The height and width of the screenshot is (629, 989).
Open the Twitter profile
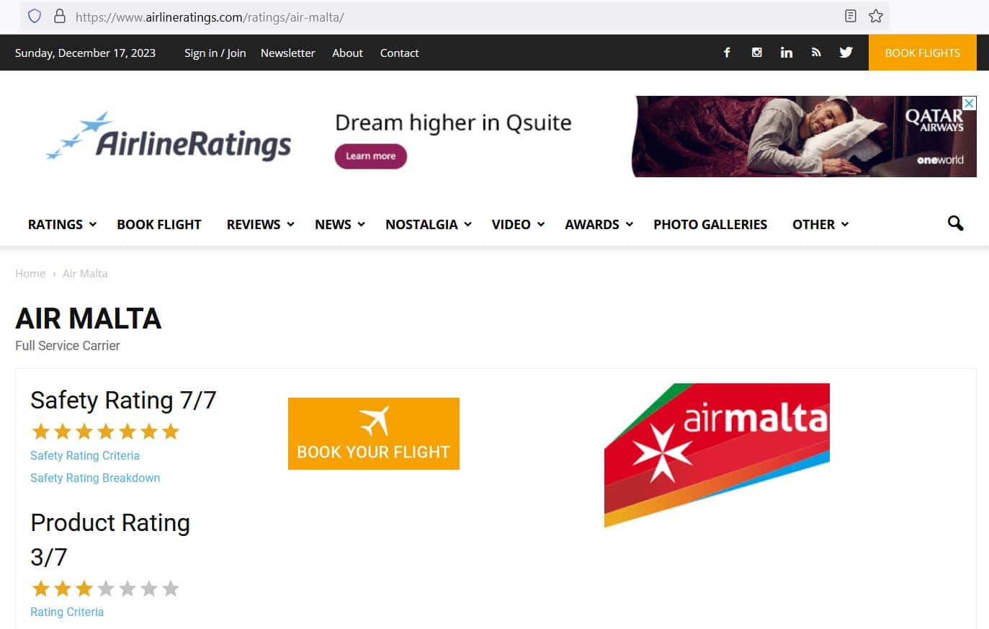(846, 52)
